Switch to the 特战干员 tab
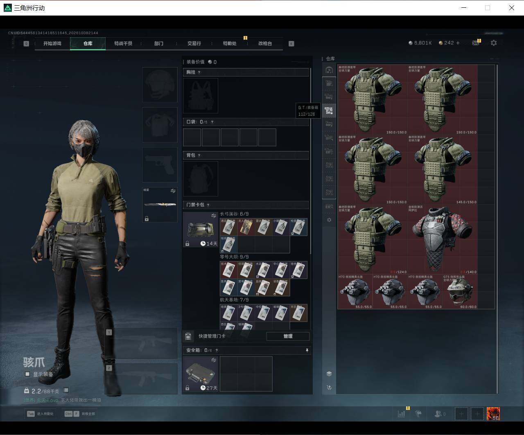524x435 pixels. [123, 43]
